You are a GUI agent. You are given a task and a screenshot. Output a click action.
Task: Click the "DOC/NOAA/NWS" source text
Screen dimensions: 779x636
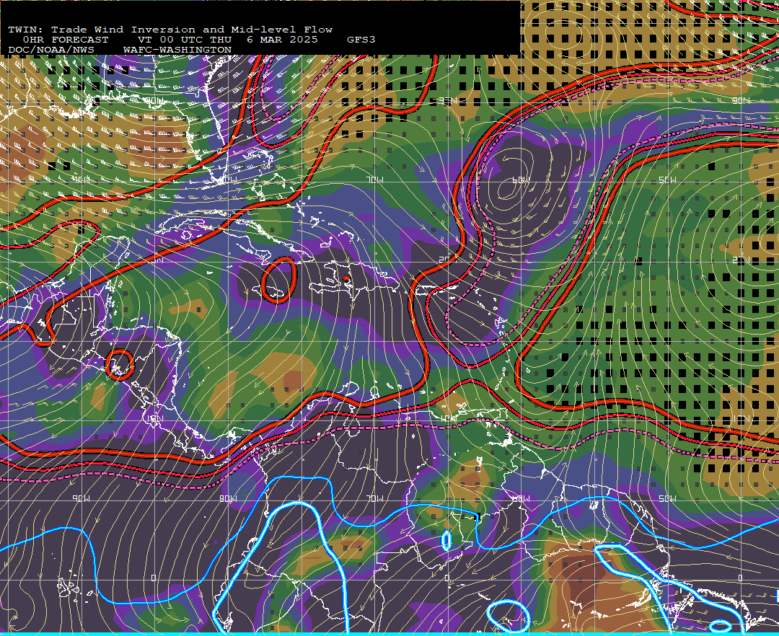[x=51, y=50]
